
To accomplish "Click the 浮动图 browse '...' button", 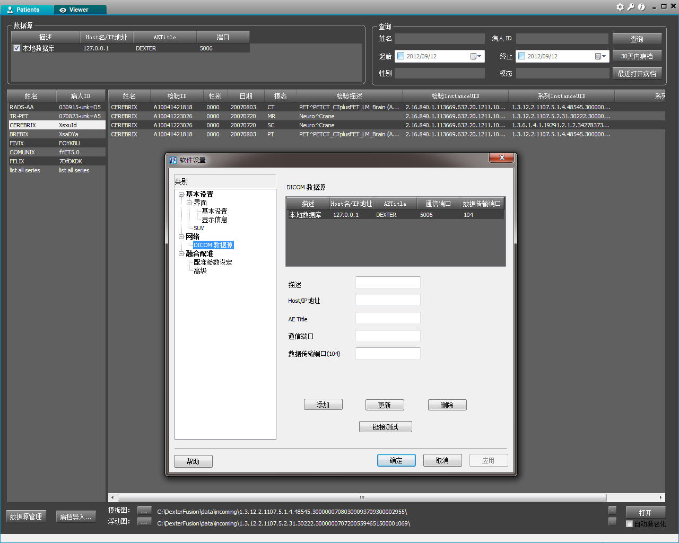I will point(144,522).
